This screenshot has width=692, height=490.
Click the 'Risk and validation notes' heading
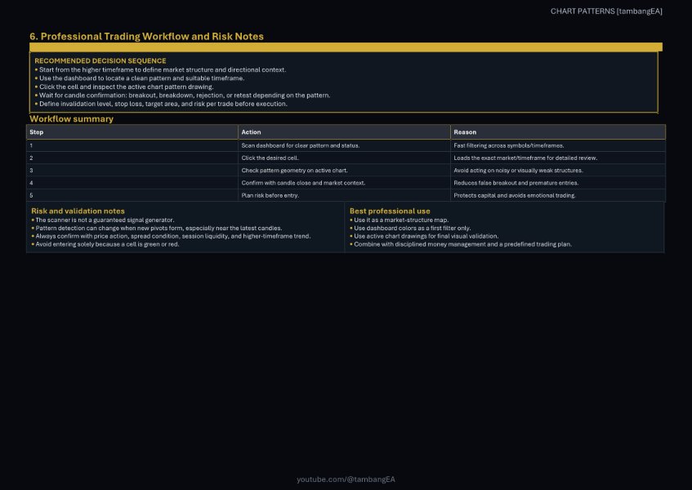pos(78,211)
